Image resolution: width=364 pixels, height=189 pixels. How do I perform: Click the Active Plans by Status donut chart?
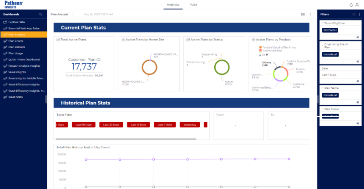click(x=222, y=68)
